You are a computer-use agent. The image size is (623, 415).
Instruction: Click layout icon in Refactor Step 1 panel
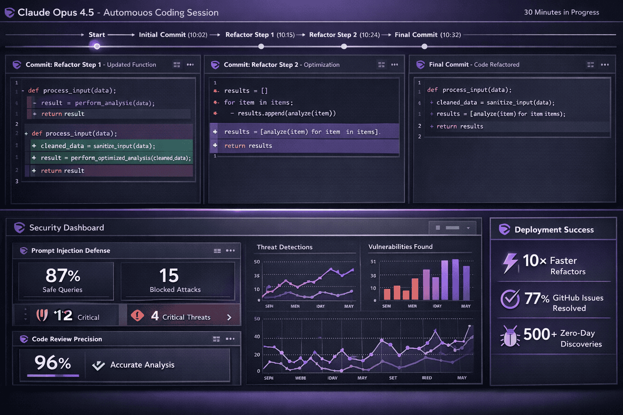coord(176,65)
